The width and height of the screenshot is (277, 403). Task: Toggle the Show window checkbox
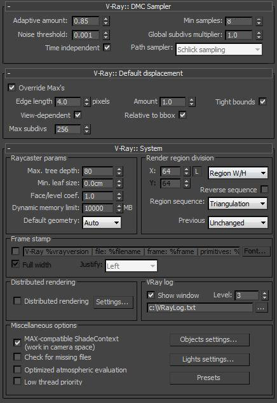tap(151, 295)
